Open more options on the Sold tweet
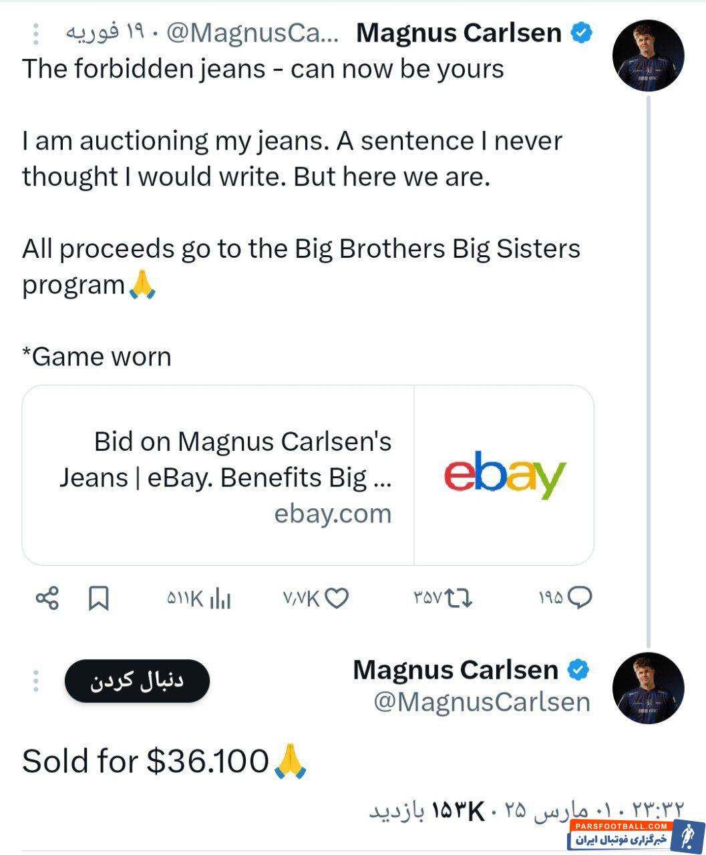Viewport: 706px width, 855px height. [x=36, y=681]
